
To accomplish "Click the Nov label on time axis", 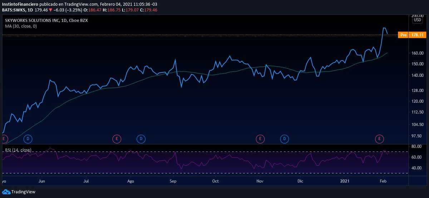I will [x=260, y=181].
